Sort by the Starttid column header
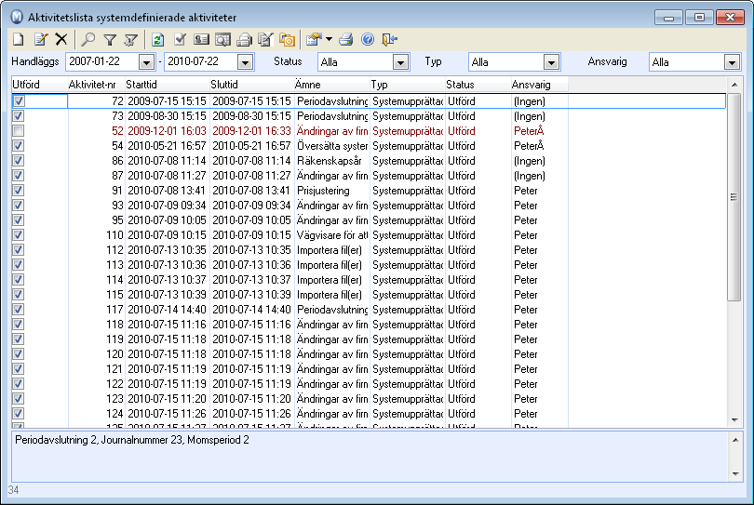 coord(168,85)
